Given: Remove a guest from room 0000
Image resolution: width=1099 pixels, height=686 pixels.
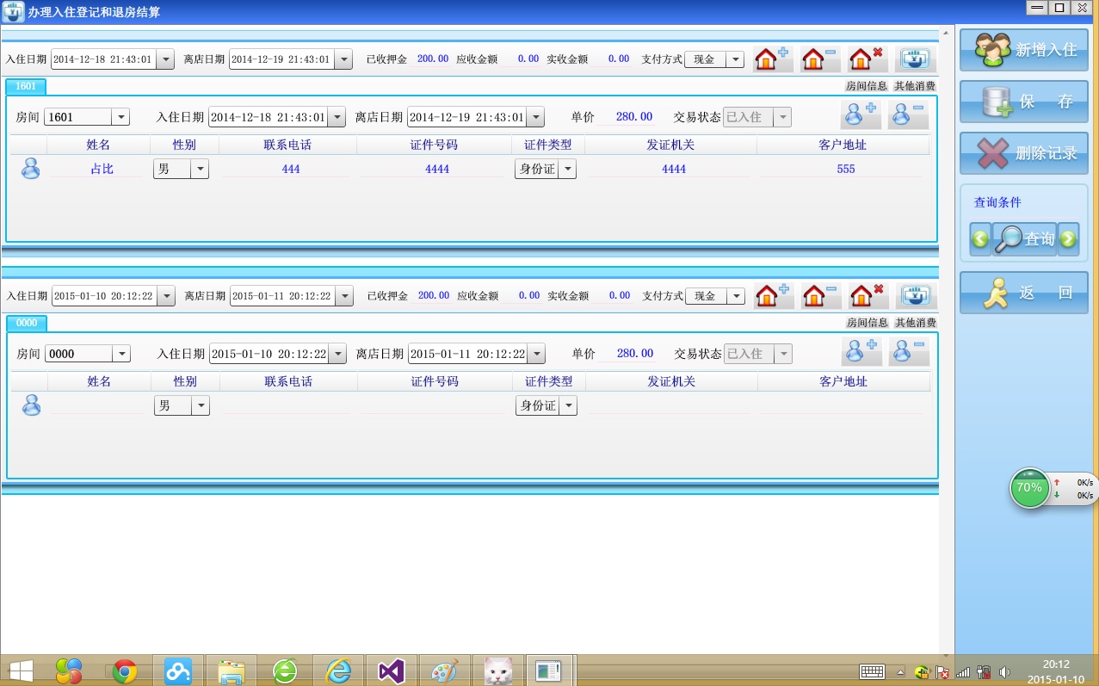Looking at the screenshot, I should click(909, 353).
